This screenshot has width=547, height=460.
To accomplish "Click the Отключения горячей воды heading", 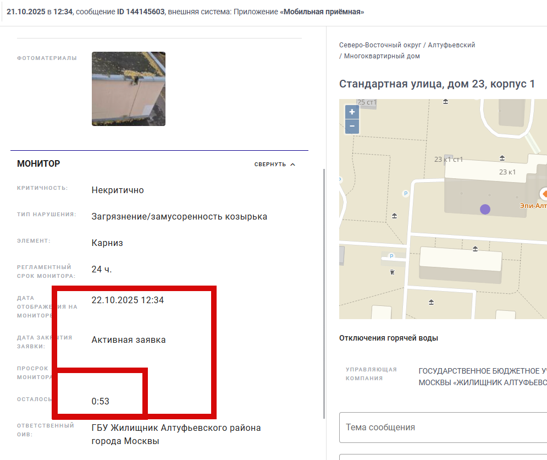I will coord(389,338).
